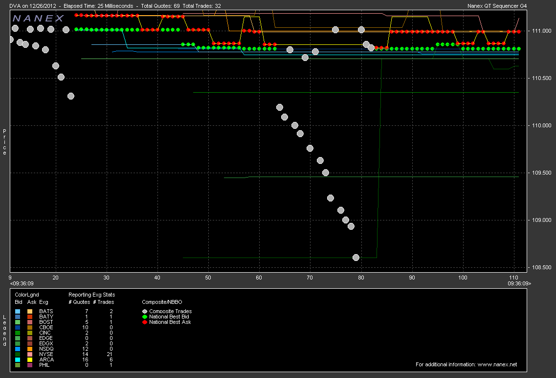The height and width of the screenshot is (378, 556).
Task: Click the BOST bid color swatch
Action: [18, 322]
